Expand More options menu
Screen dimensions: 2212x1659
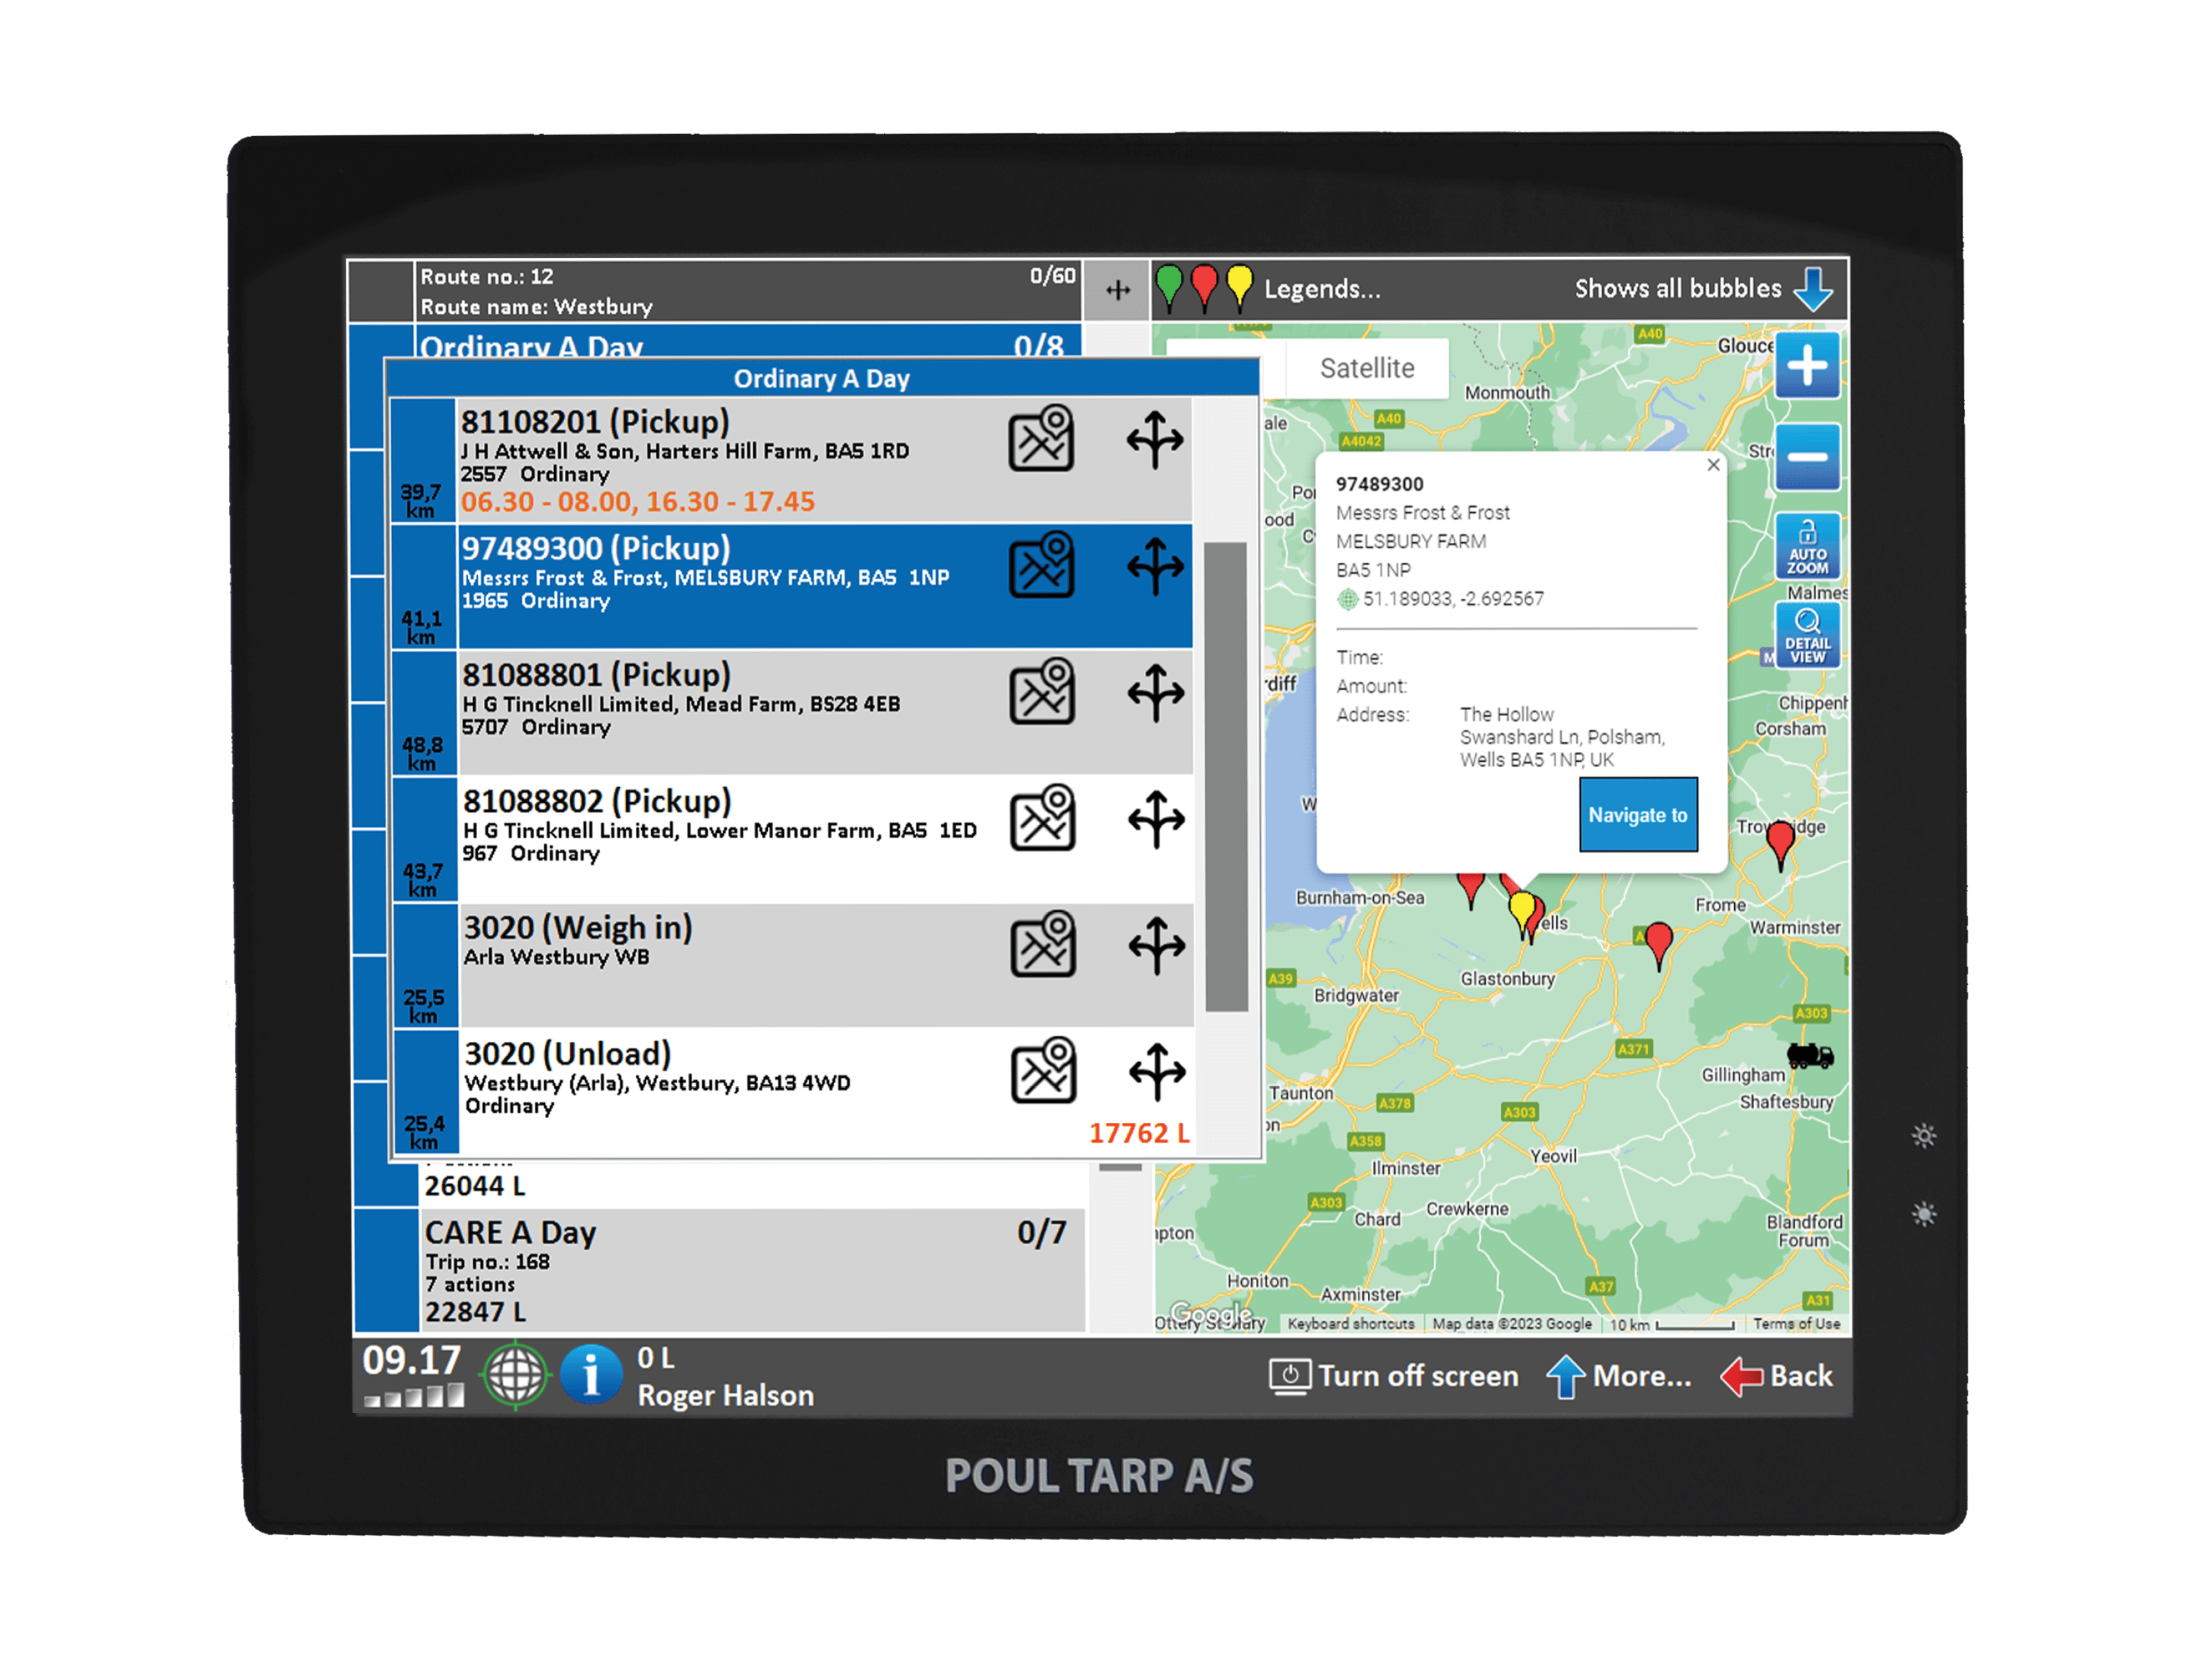click(x=1620, y=1376)
